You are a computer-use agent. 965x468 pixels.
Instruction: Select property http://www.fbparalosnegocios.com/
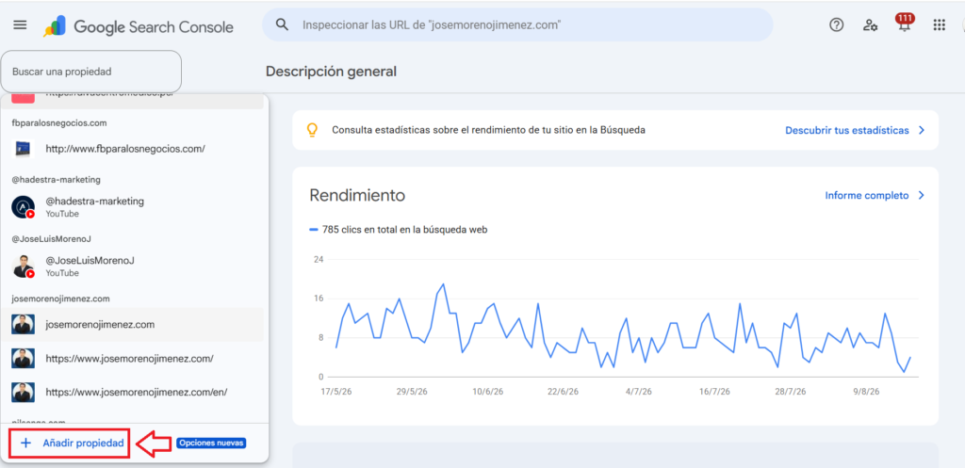point(132,149)
